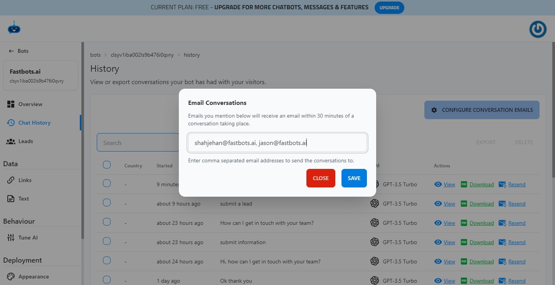Check the 'submit information' conversation row
This screenshot has height=285, width=555.
pyautogui.click(x=107, y=241)
